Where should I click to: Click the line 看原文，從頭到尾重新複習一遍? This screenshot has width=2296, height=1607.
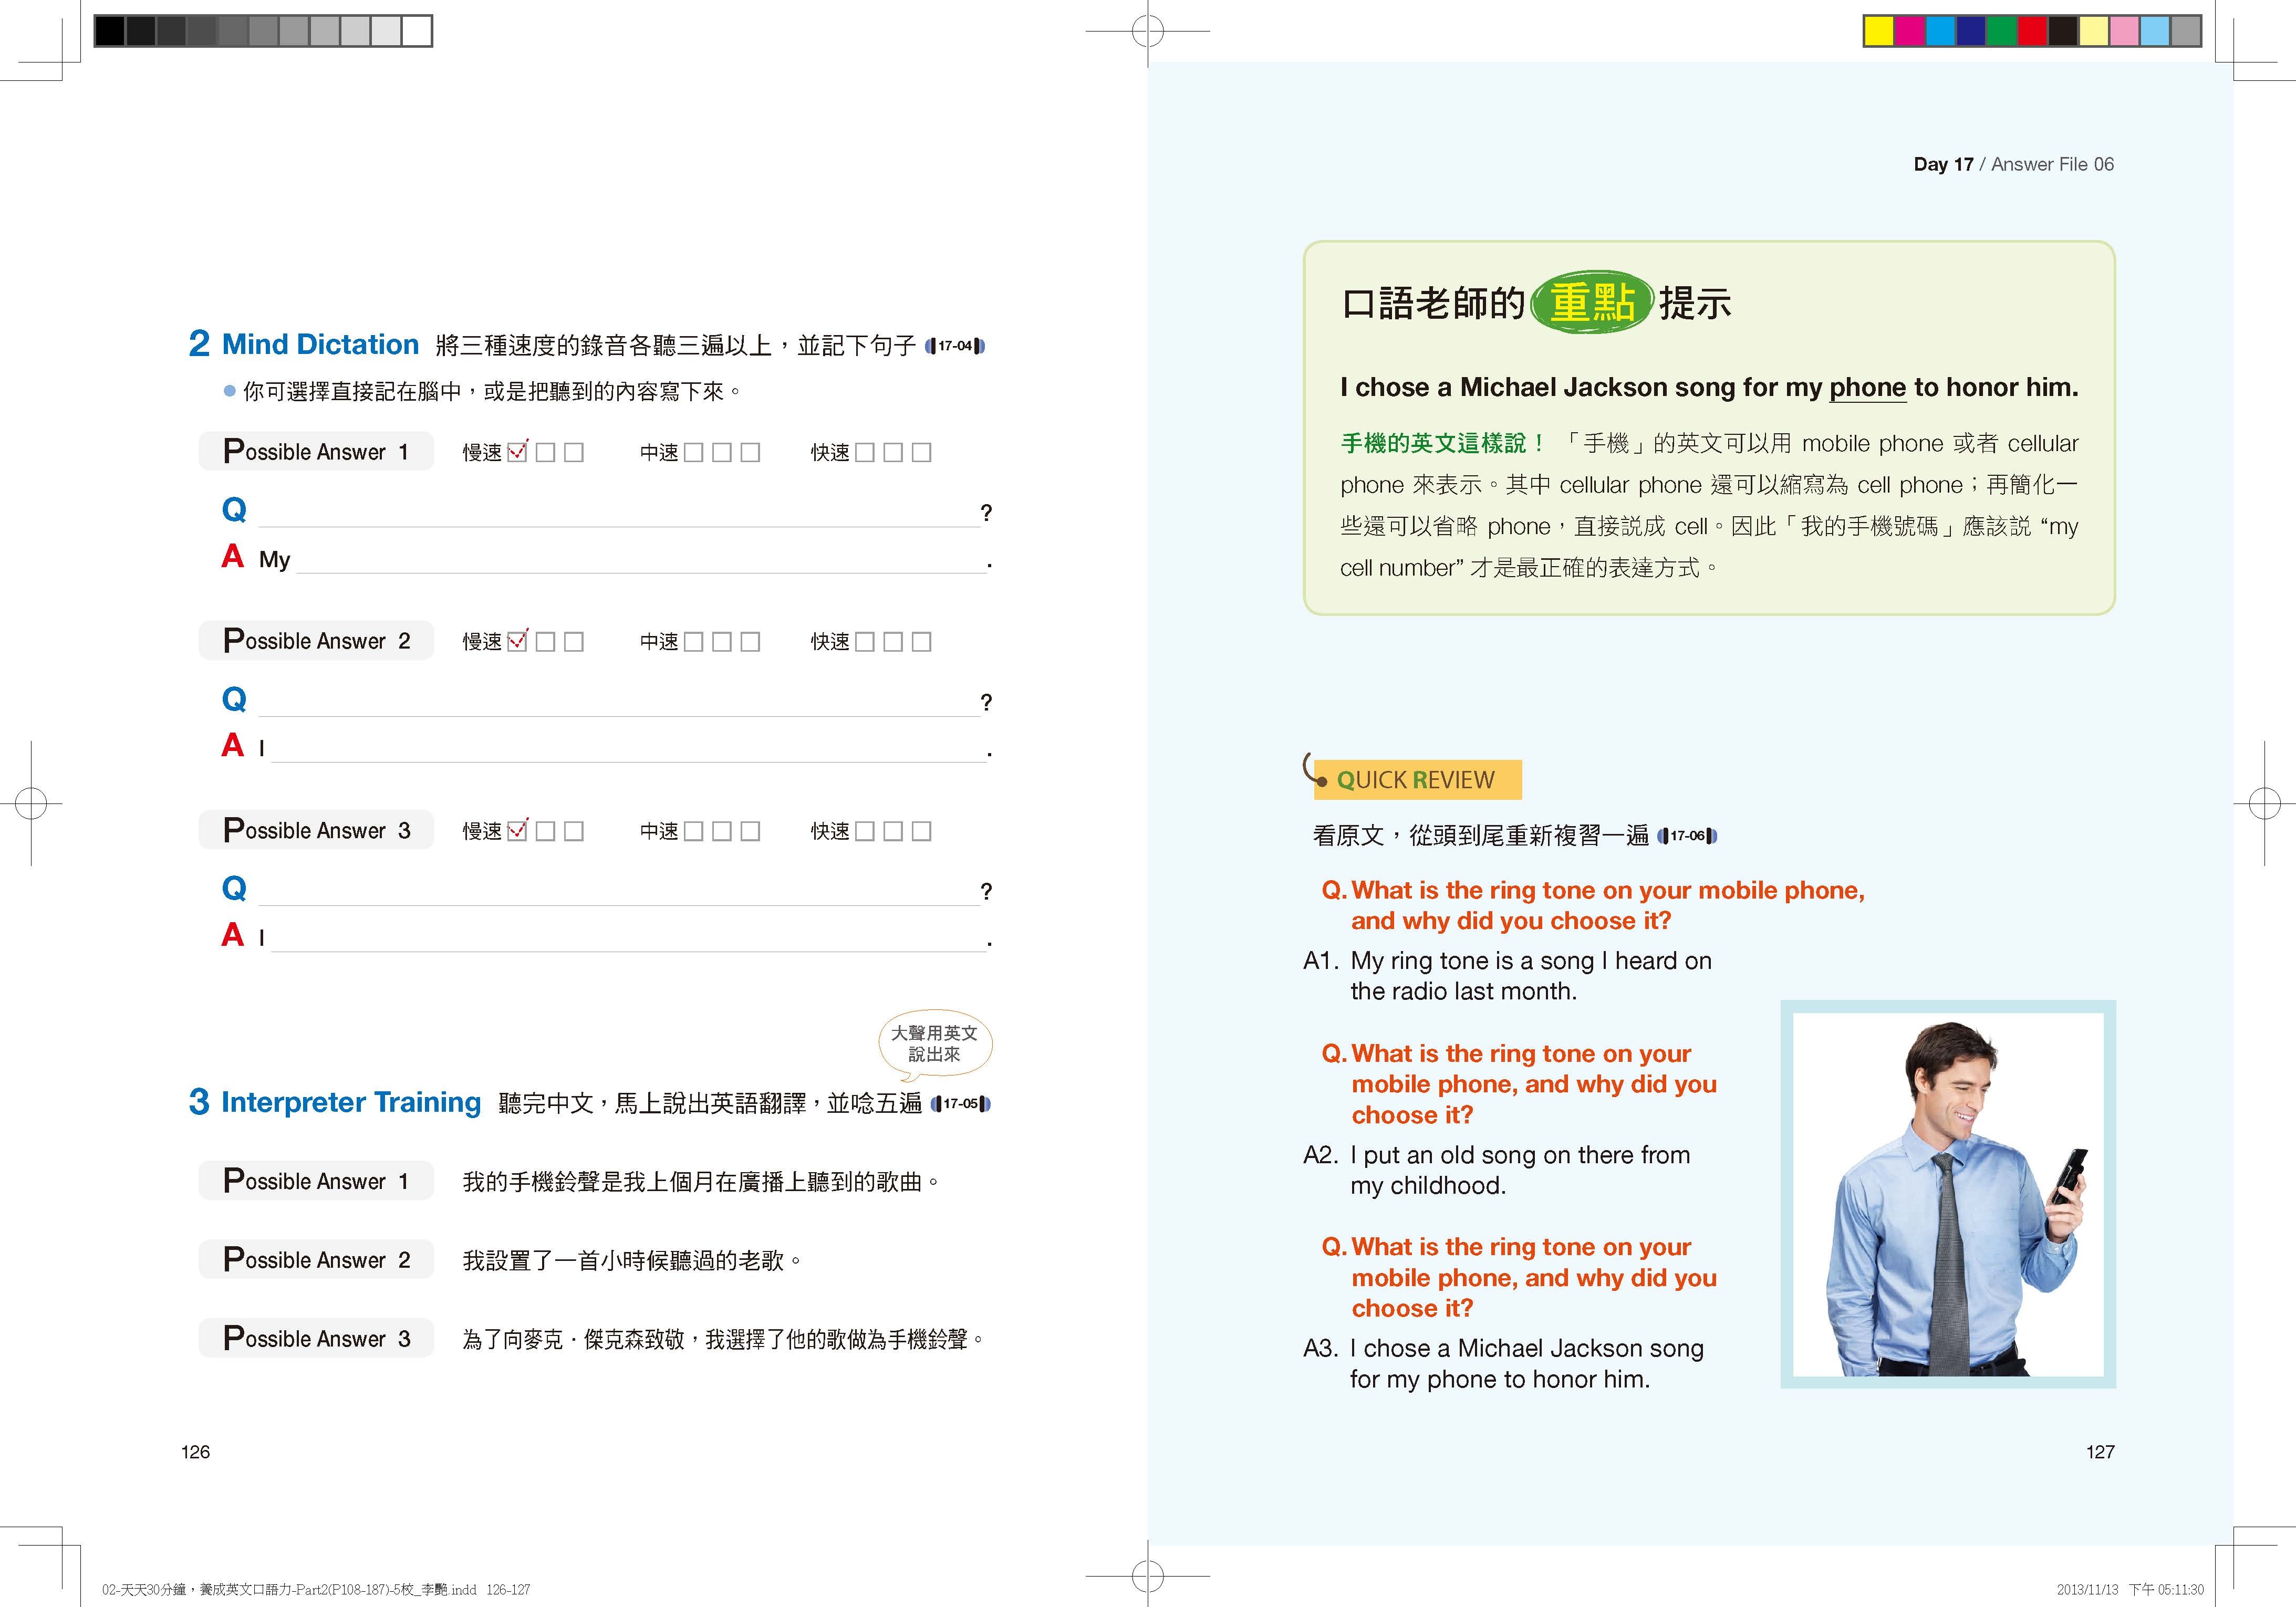click(1481, 836)
